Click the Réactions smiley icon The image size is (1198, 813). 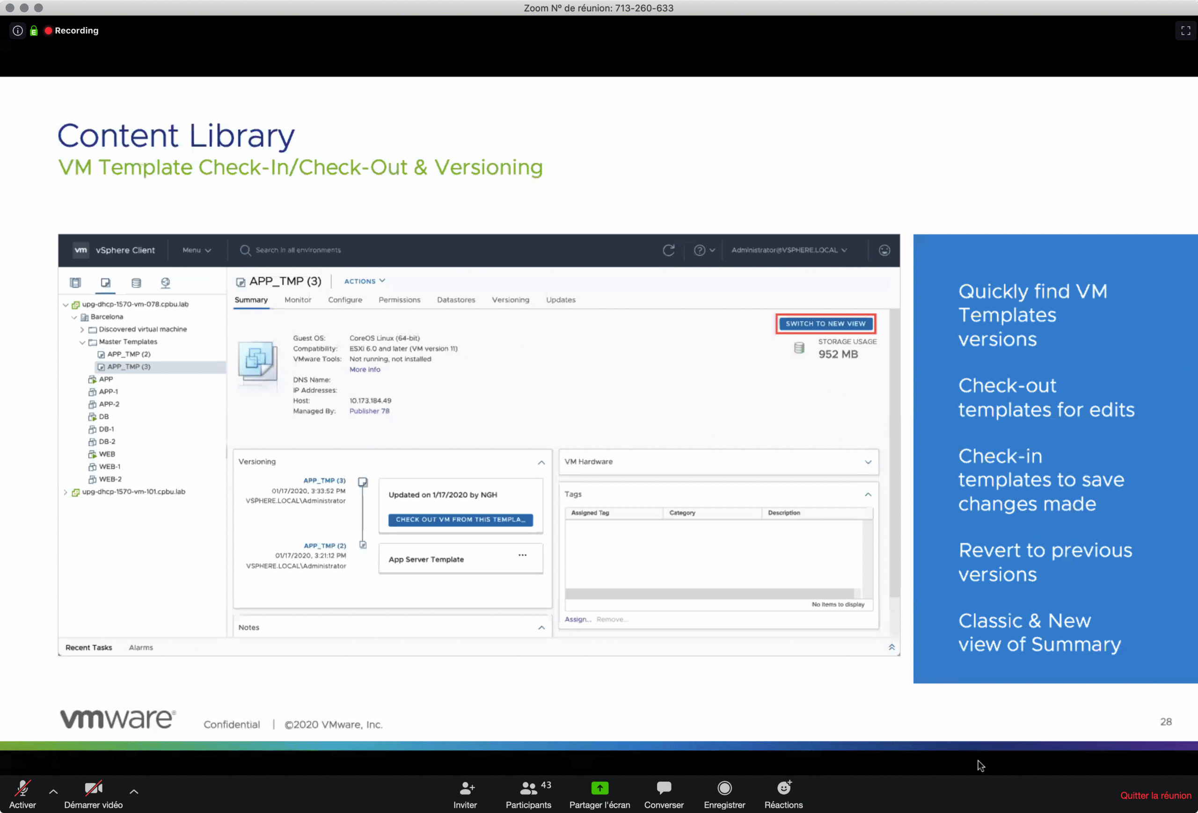(x=783, y=788)
